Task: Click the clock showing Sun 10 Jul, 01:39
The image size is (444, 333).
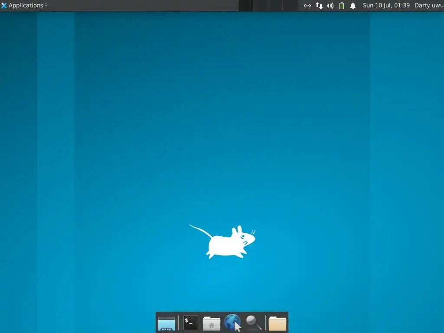Action: tap(386, 5)
